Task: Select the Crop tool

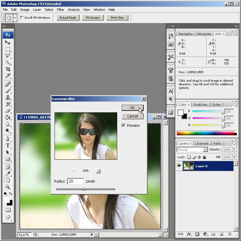Action: [x=8, y=69]
